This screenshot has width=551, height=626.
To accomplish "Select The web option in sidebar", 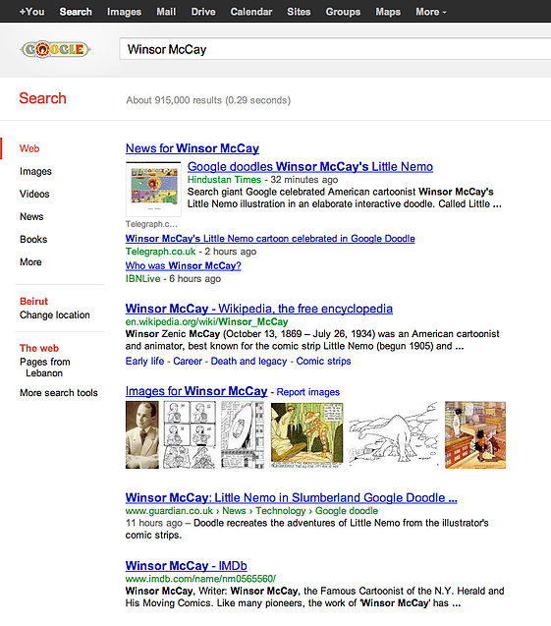I will click(39, 348).
